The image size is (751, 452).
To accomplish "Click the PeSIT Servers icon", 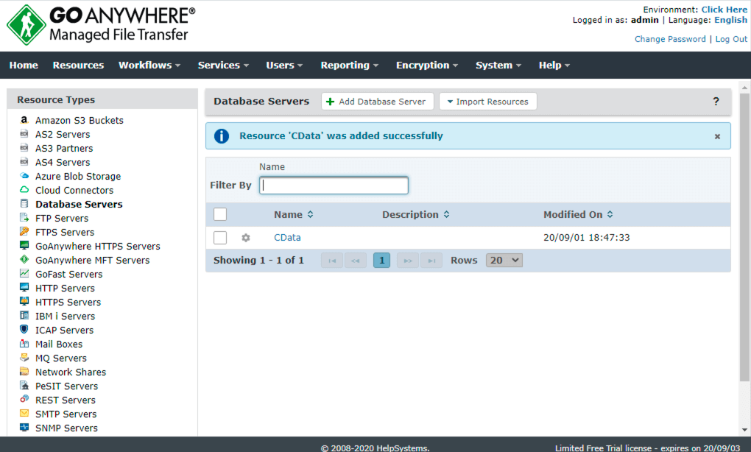I will [x=24, y=385].
